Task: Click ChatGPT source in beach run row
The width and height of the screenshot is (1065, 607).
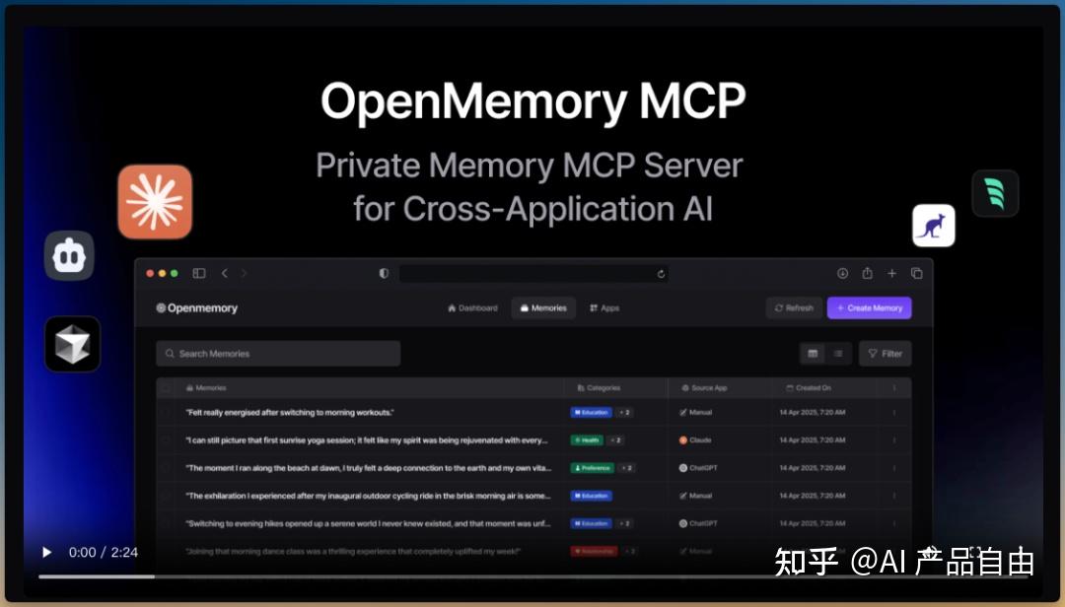Action: 698,468
